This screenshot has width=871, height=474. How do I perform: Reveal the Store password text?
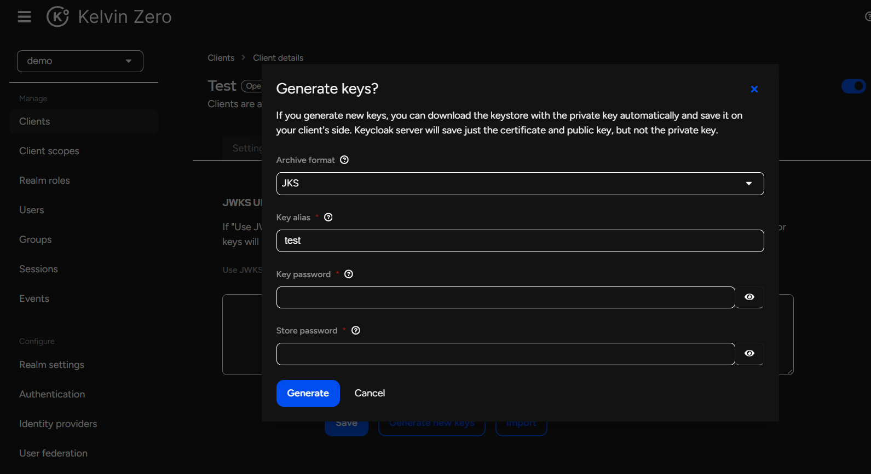(x=749, y=354)
